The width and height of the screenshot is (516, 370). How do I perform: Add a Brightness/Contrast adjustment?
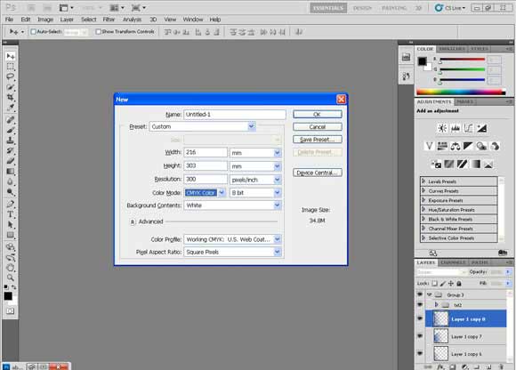pos(442,128)
